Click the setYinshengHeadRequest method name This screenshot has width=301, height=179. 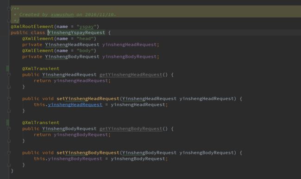coord(88,99)
